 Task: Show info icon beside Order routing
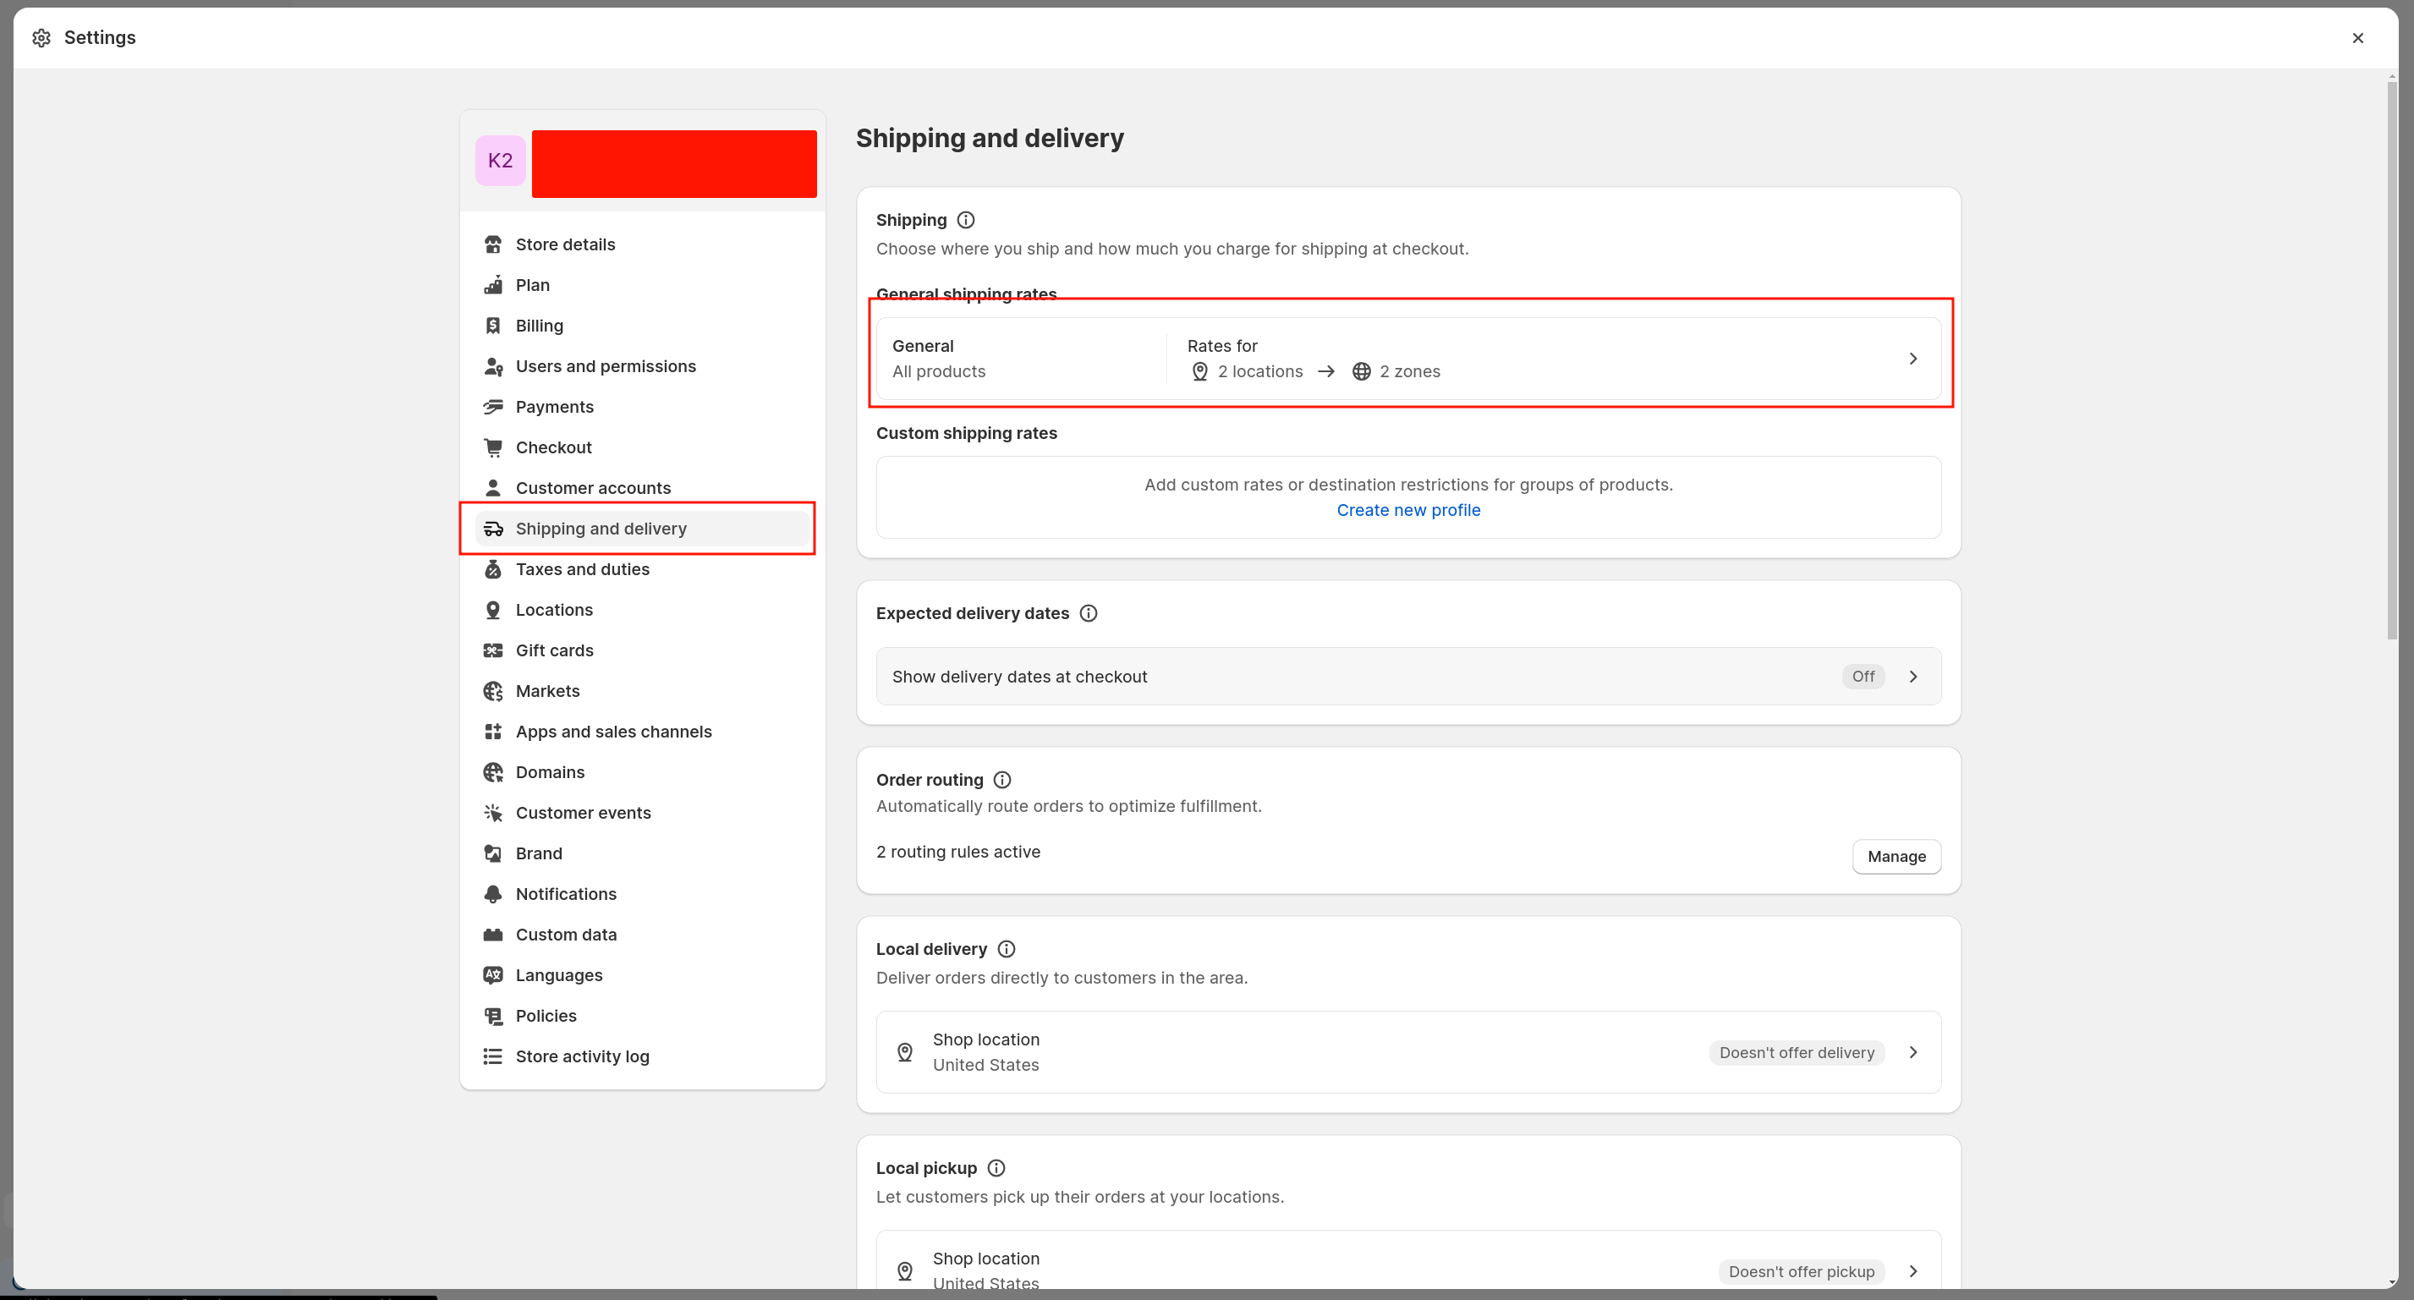(1001, 780)
